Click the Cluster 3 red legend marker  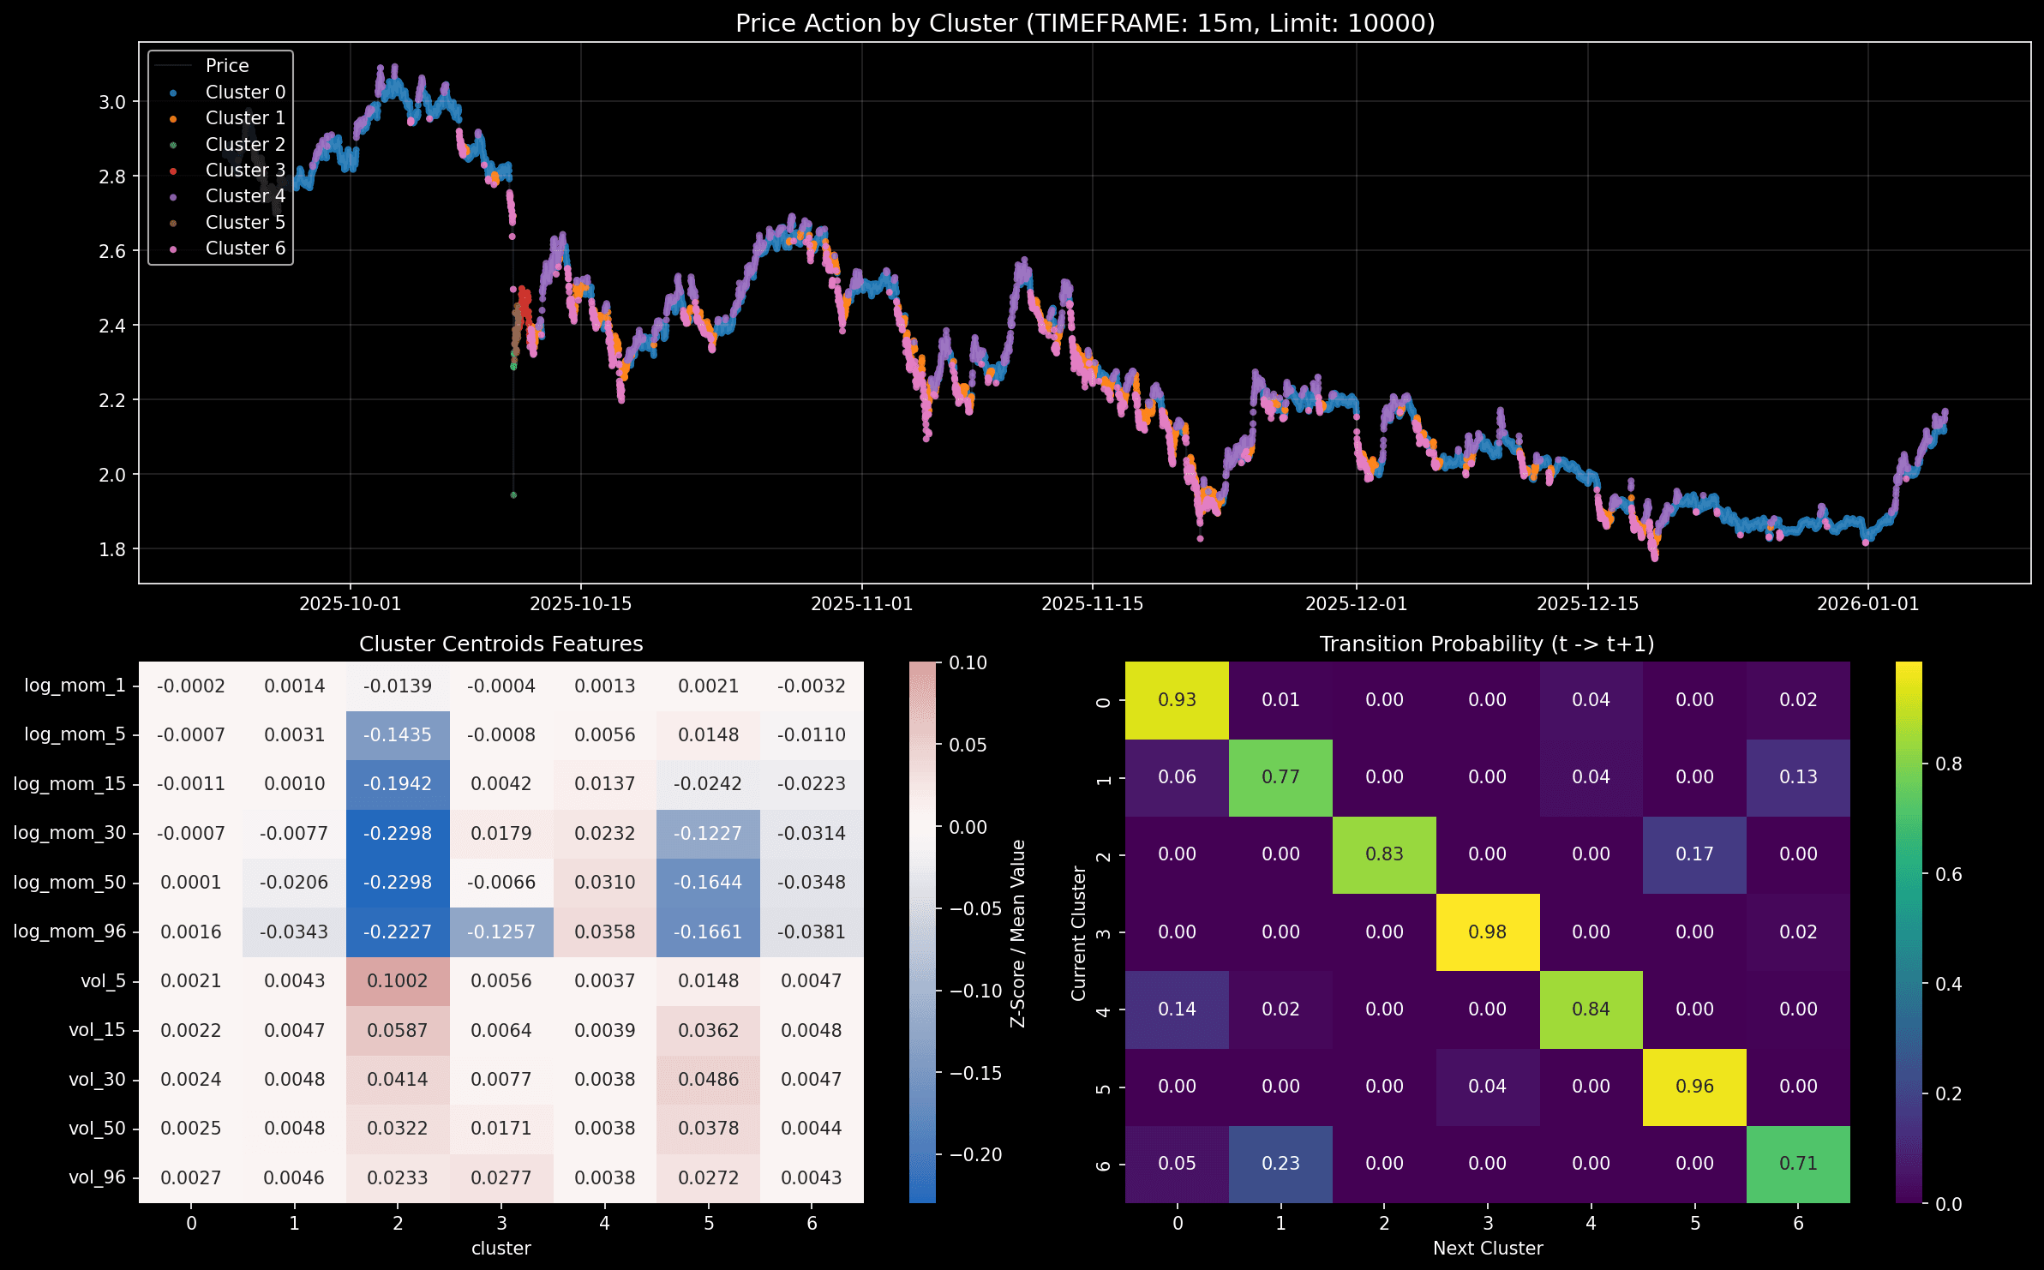[173, 171]
